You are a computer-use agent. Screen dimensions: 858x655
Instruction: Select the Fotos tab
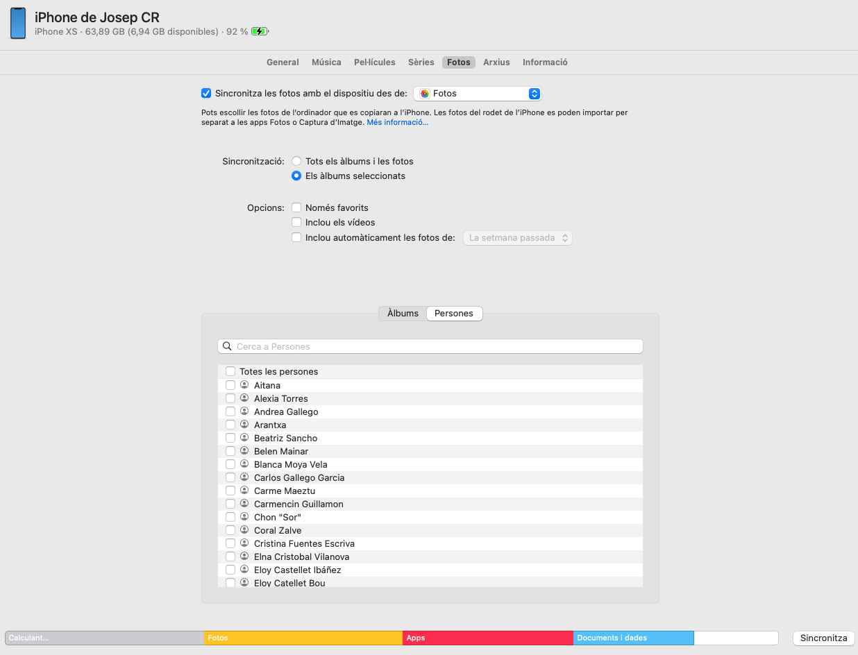pos(458,62)
